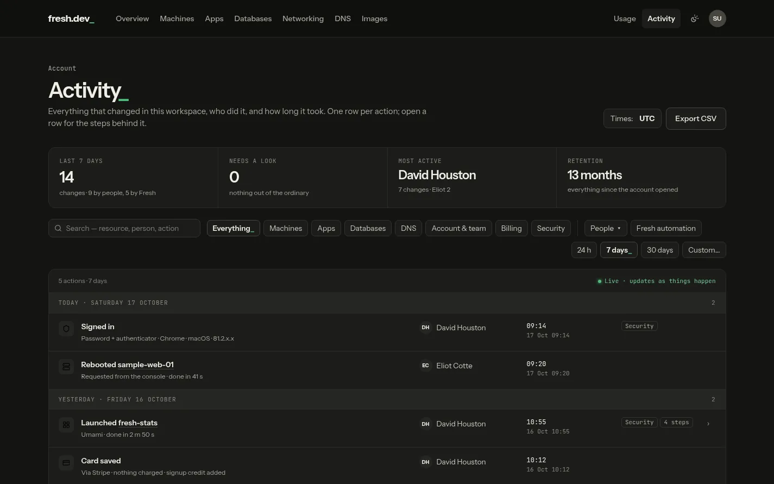This screenshot has width=774, height=484.
Task: Click the card icon beside Card saved
Action: [x=66, y=462]
